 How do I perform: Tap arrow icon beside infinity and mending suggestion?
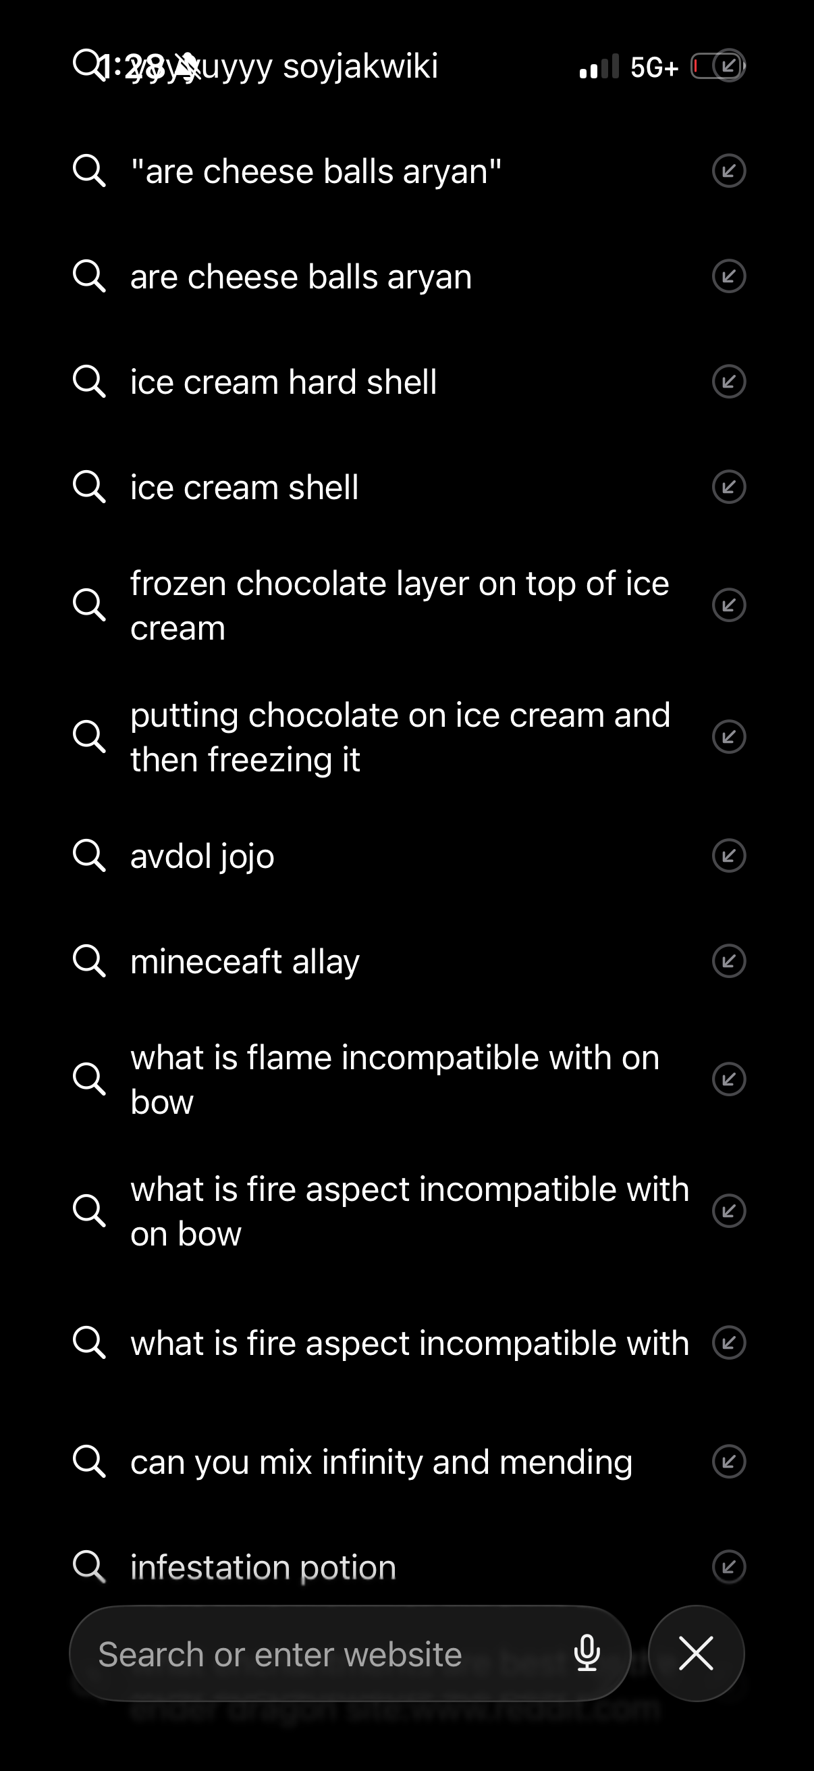click(x=729, y=1461)
